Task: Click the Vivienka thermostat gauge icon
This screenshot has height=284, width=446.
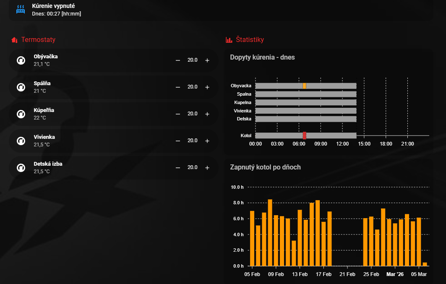Action: click(21, 141)
